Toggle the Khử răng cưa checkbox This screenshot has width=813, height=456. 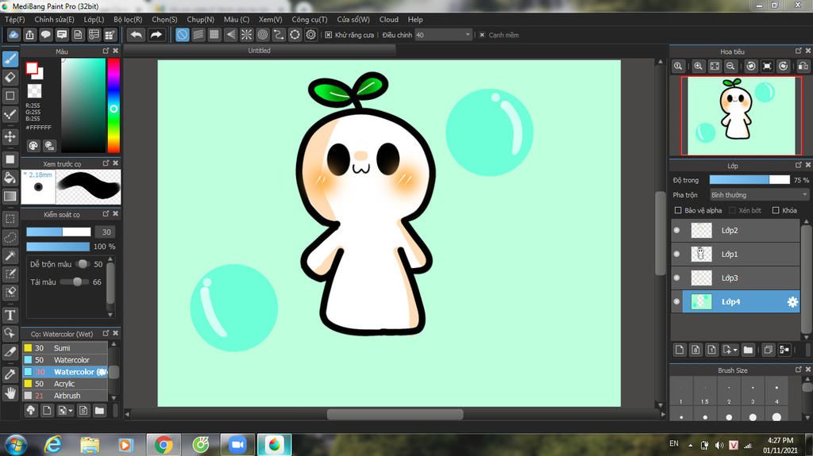[x=328, y=35]
